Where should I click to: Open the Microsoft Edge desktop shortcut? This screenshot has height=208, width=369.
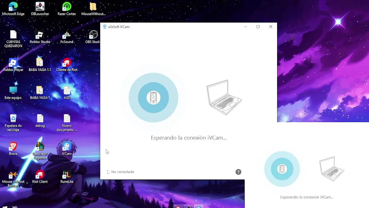point(13,9)
